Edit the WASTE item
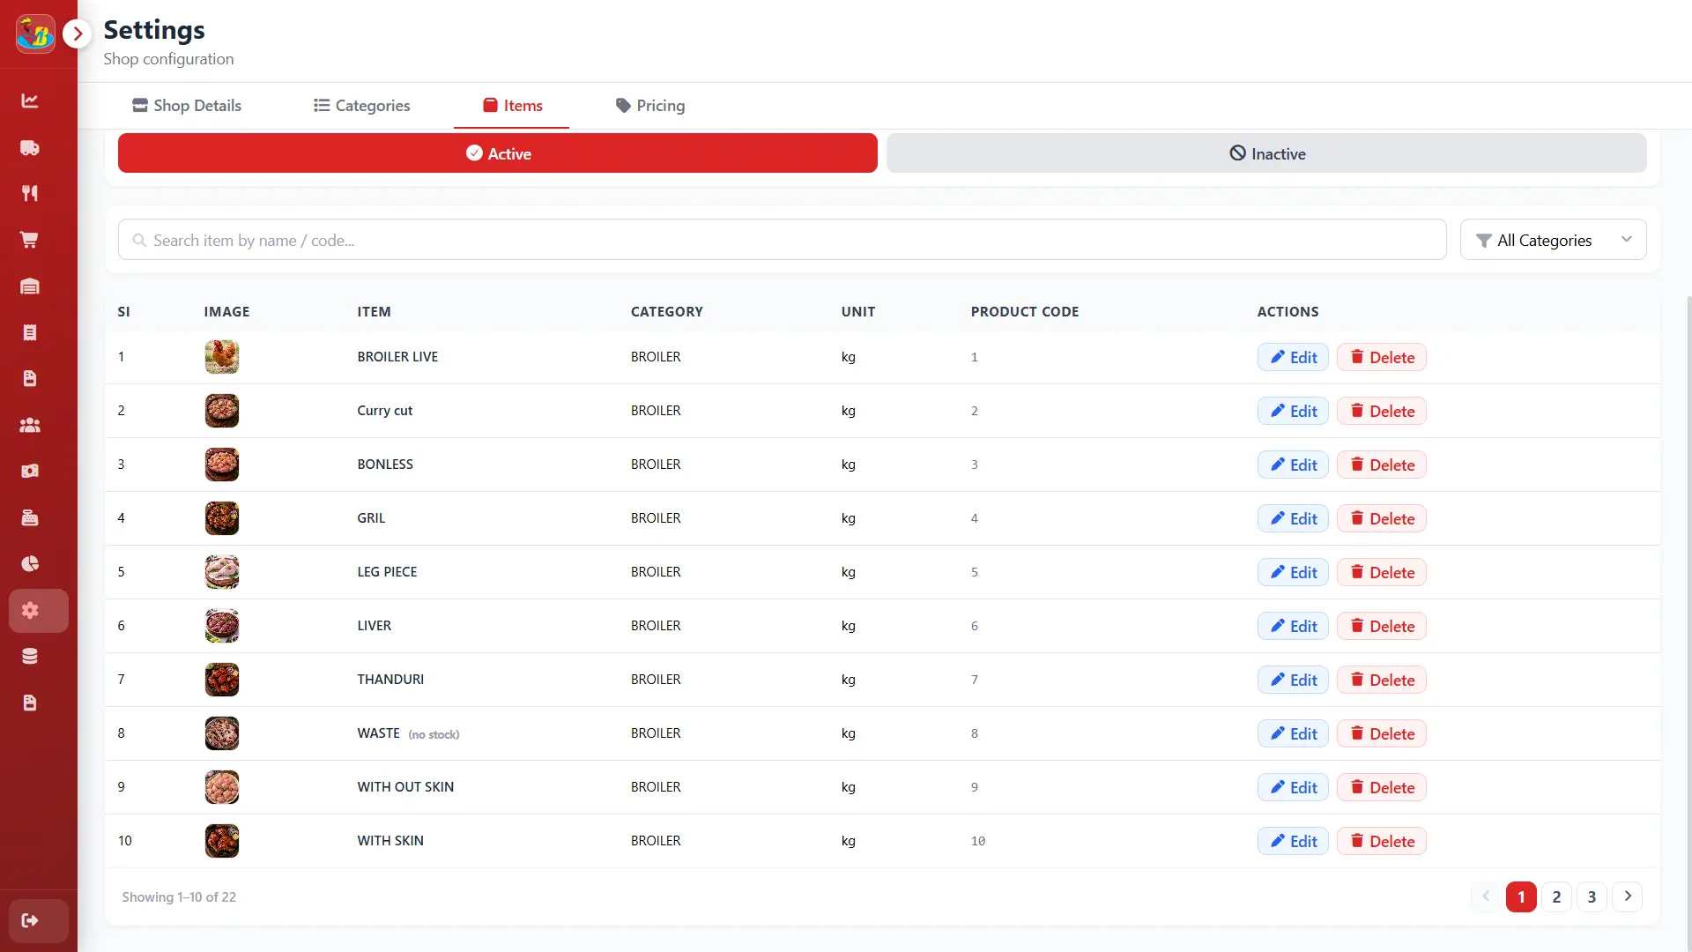The height and width of the screenshot is (952, 1692). [1293, 733]
